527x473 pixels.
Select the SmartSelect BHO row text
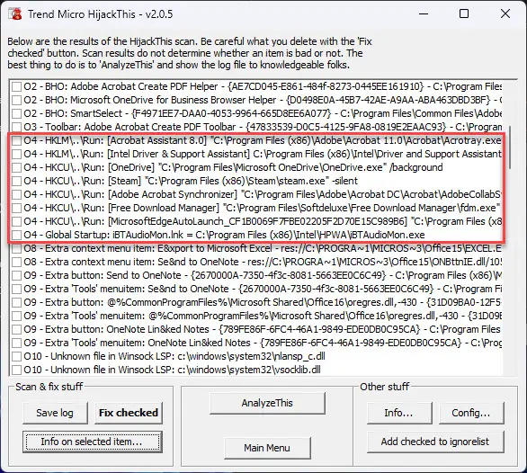pos(263,113)
